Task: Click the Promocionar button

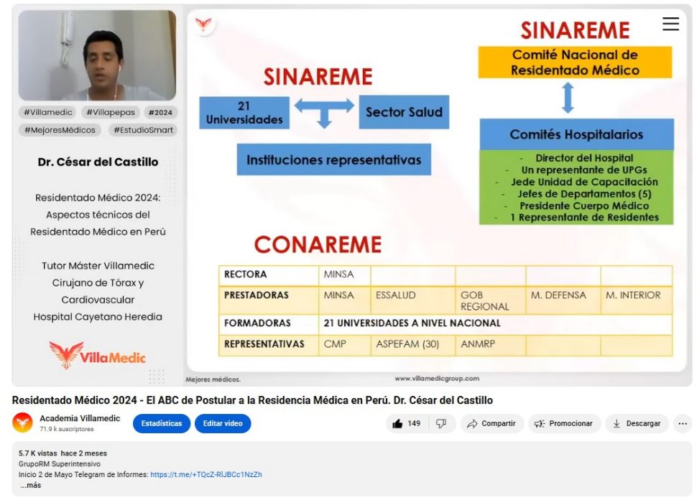Action: [564, 423]
